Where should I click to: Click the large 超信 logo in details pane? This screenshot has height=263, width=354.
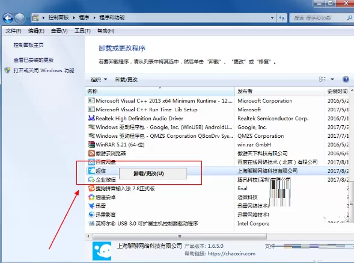click(102, 251)
